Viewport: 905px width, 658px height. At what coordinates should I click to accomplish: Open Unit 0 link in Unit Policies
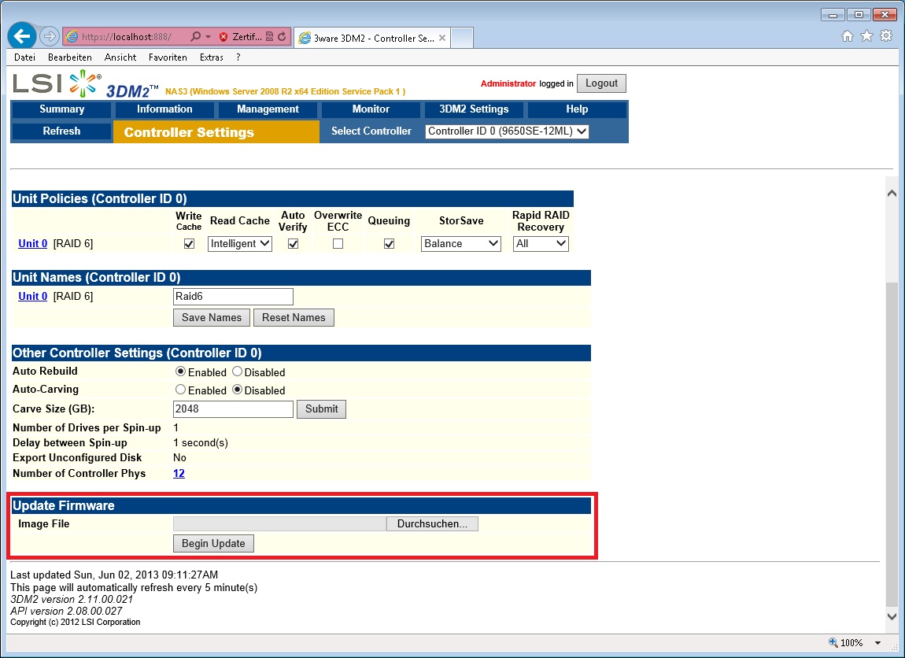point(33,243)
